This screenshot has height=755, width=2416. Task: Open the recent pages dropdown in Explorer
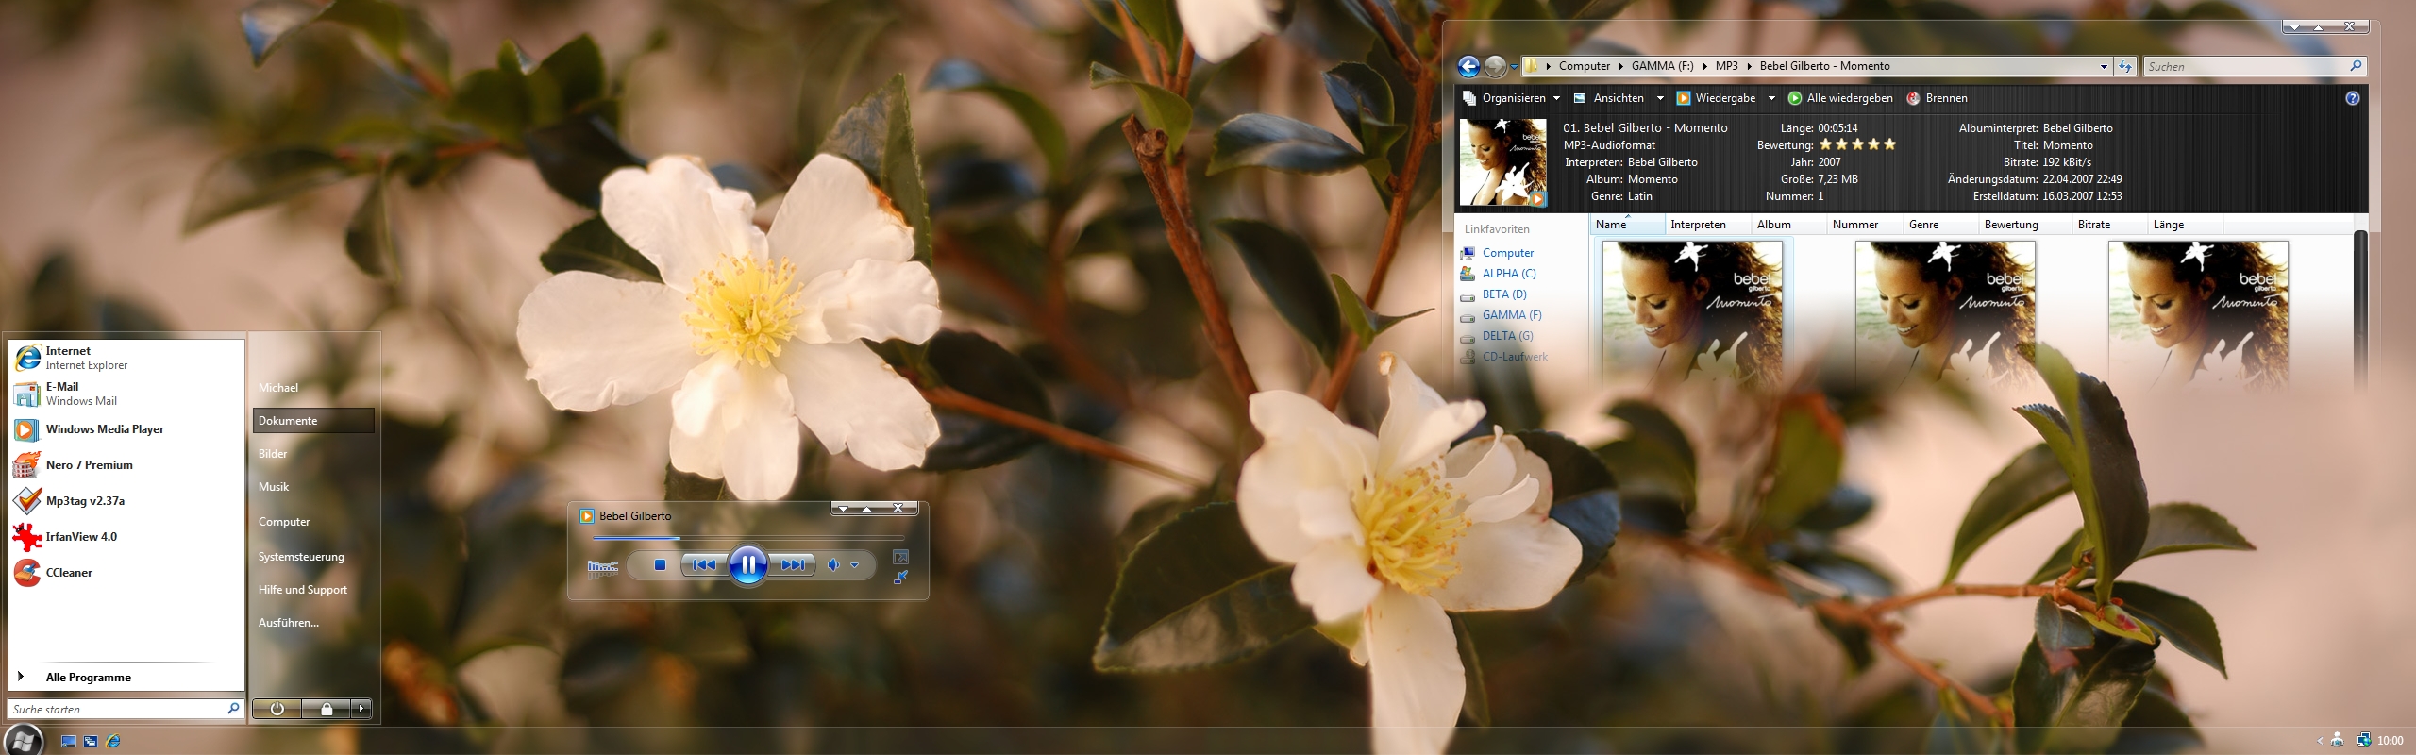pyautogui.click(x=1514, y=67)
